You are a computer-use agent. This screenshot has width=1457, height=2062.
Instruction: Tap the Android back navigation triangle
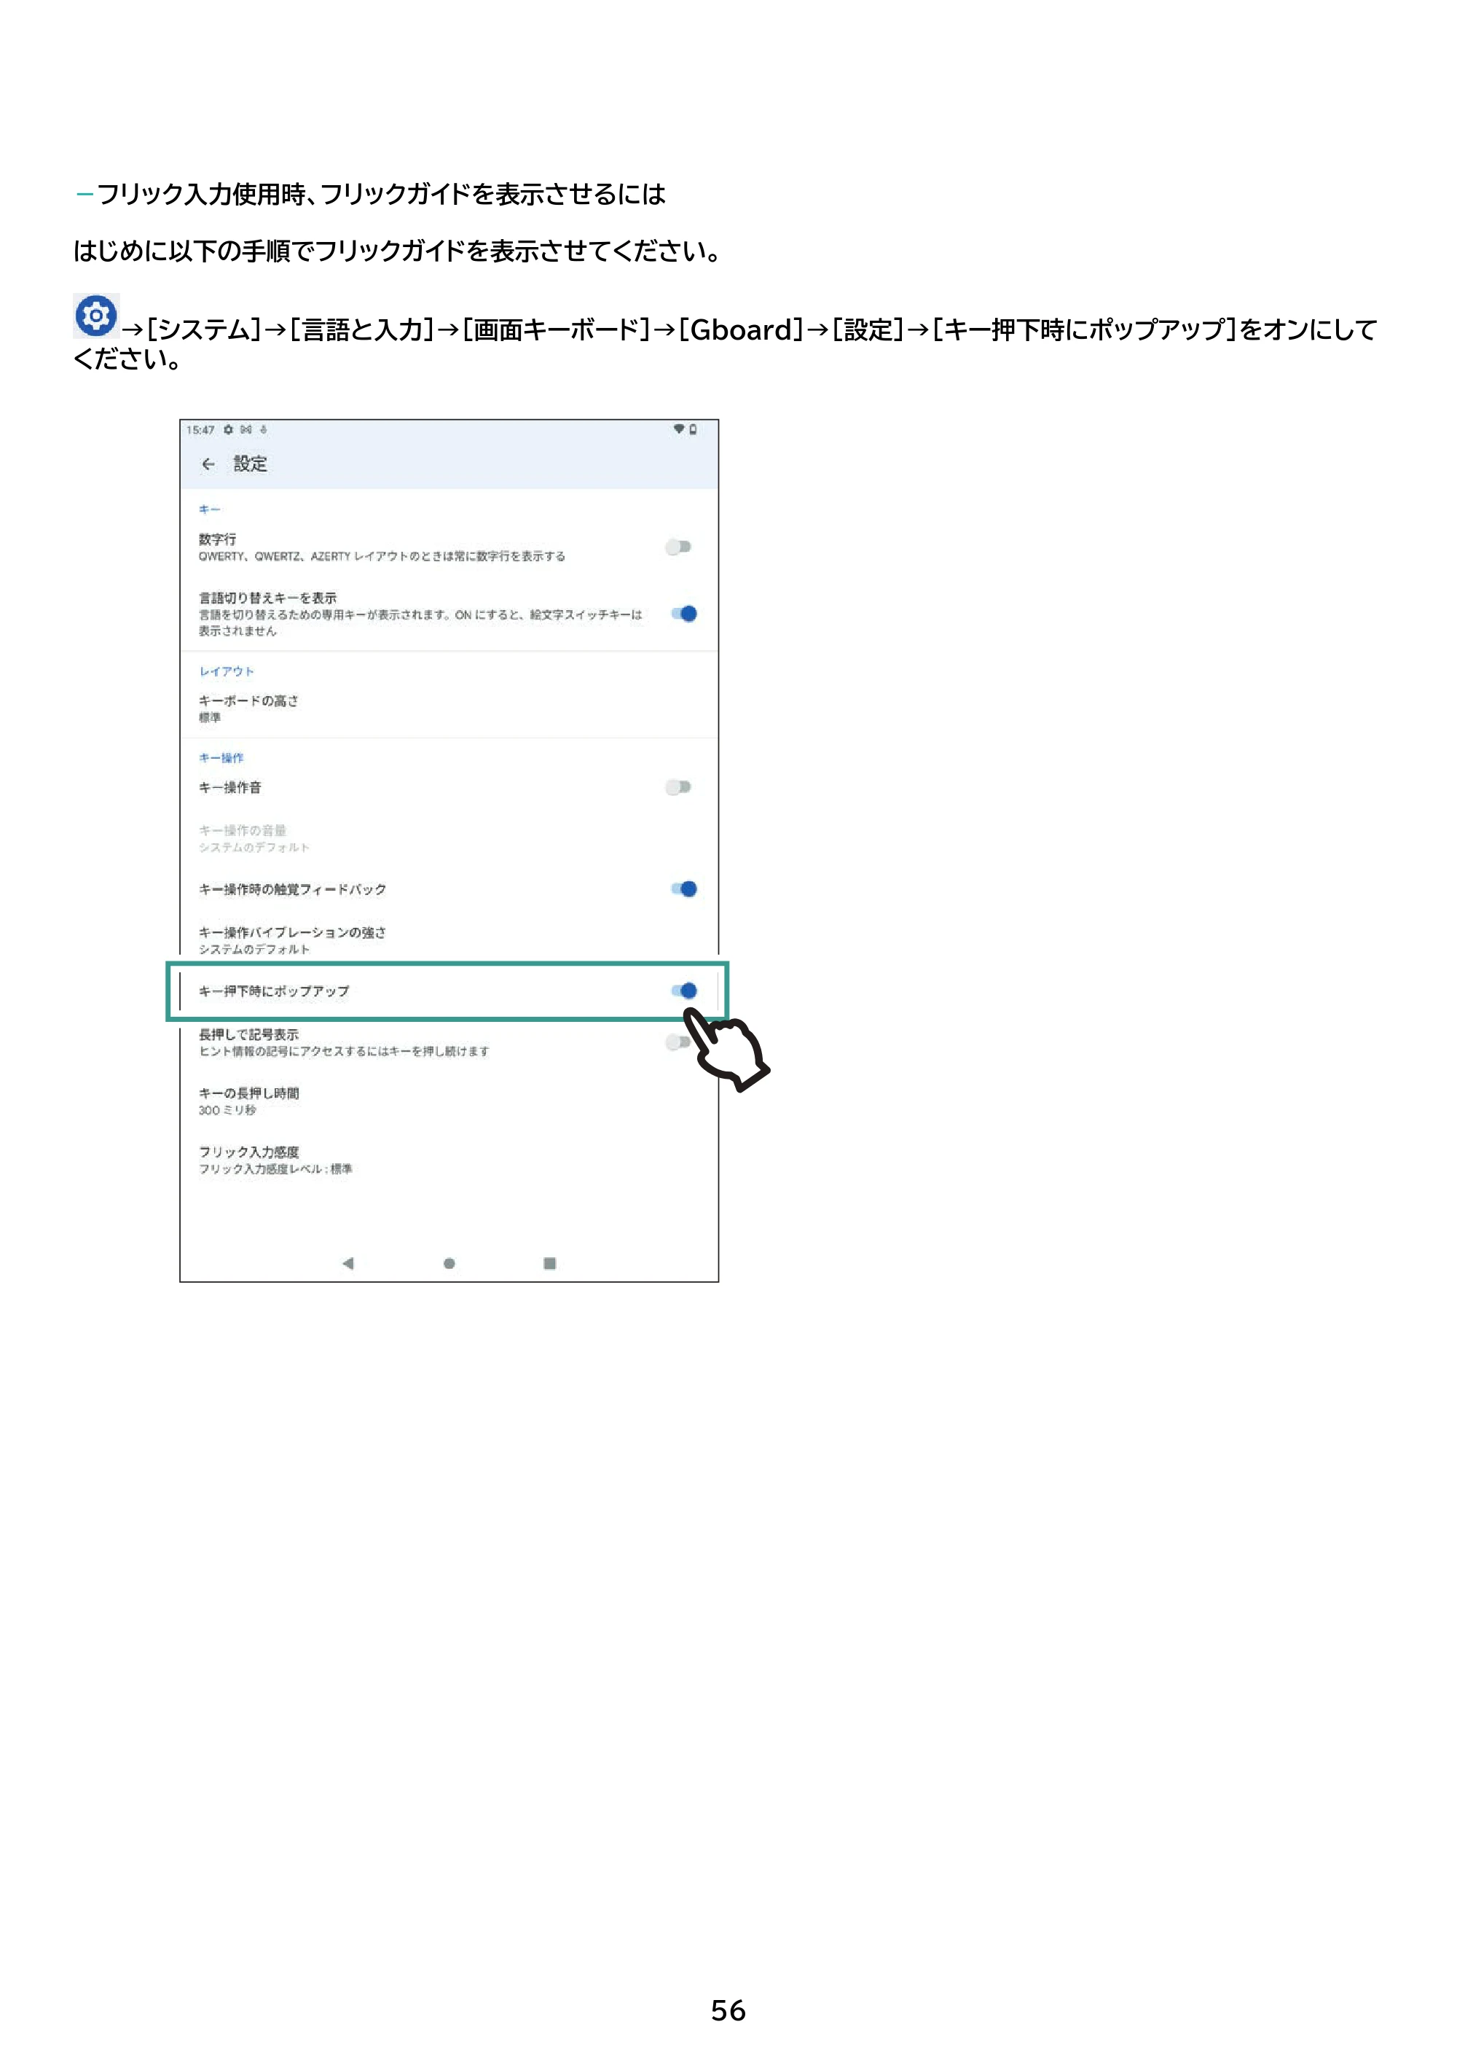pos(348,1264)
